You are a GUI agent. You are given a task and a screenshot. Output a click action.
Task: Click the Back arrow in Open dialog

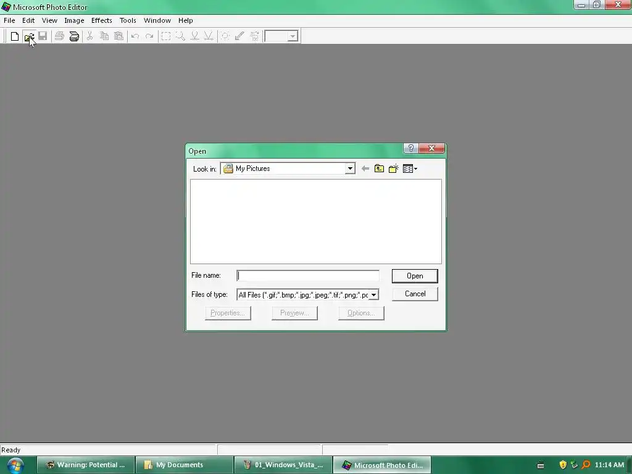click(365, 168)
